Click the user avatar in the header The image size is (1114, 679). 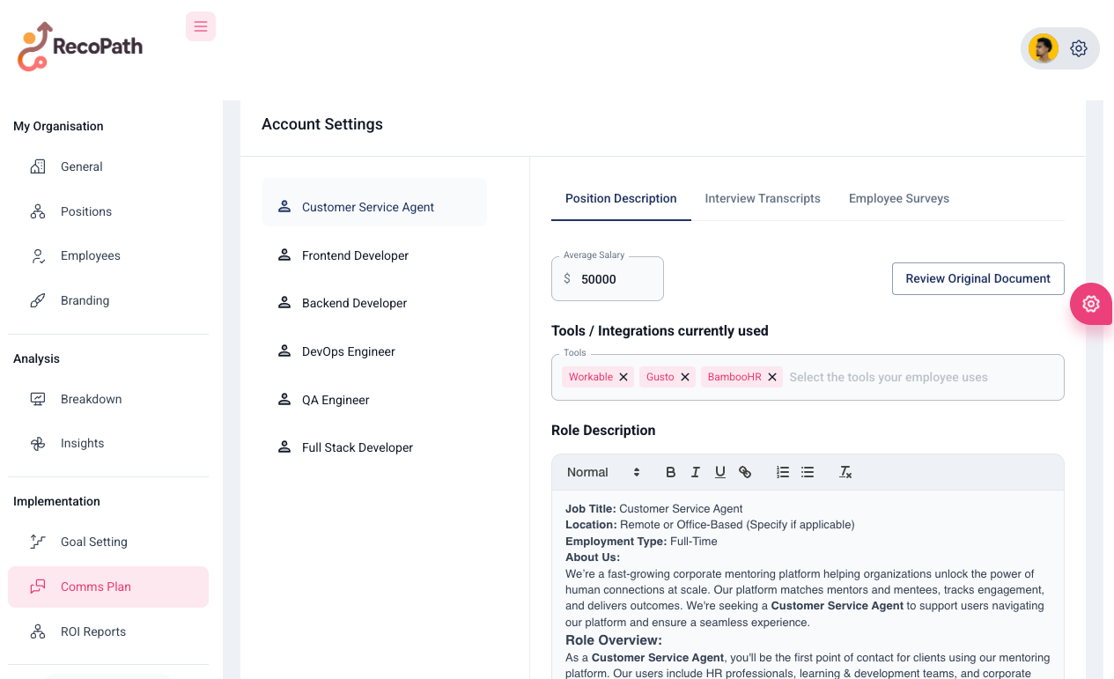pyautogui.click(x=1043, y=48)
